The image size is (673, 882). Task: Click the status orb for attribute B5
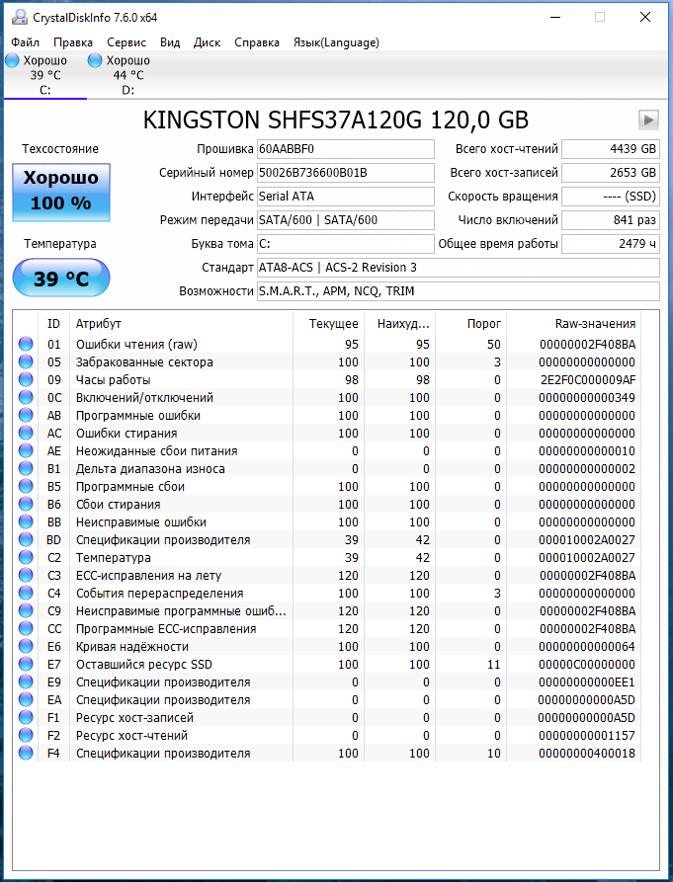point(26,486)
